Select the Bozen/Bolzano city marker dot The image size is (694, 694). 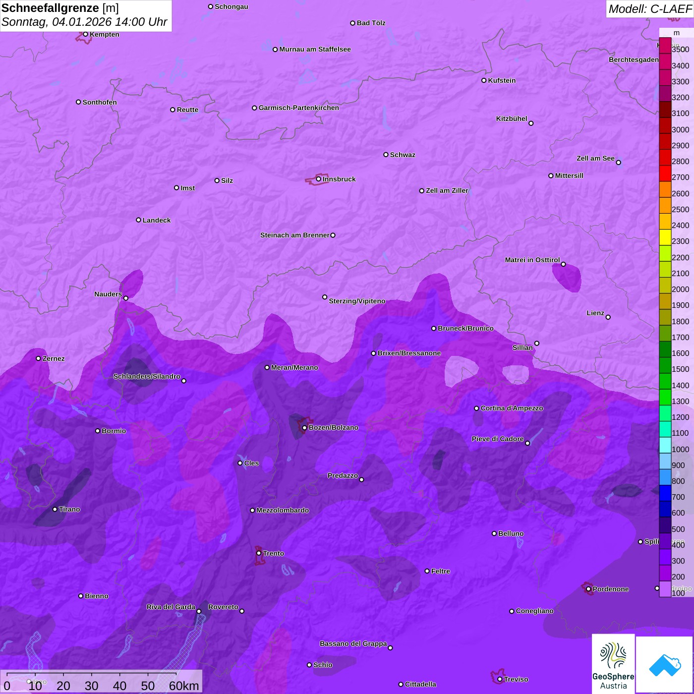tap(304, 427)
